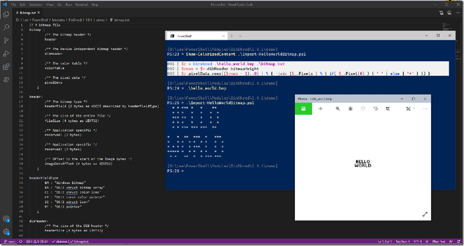Open the Extensions view

pos(6,67)
